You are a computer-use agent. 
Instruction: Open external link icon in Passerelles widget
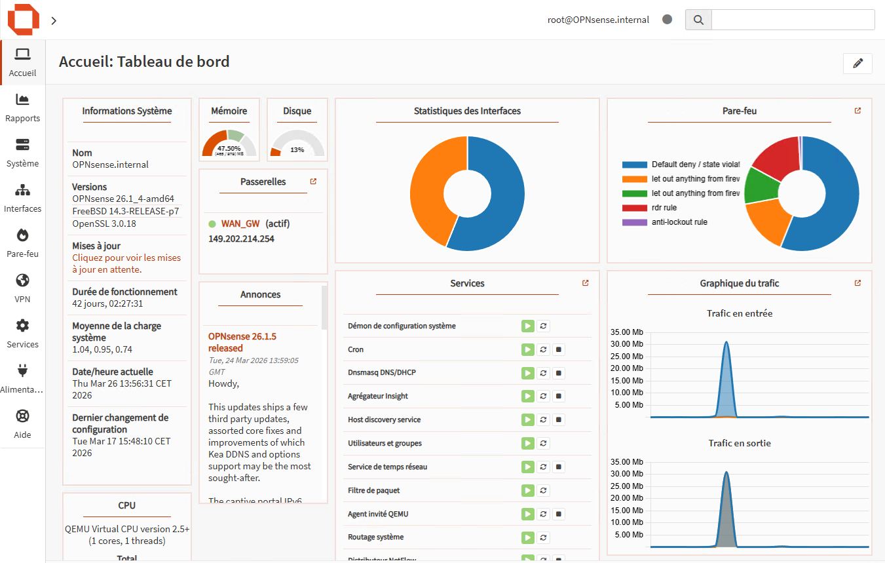[313, 182]
